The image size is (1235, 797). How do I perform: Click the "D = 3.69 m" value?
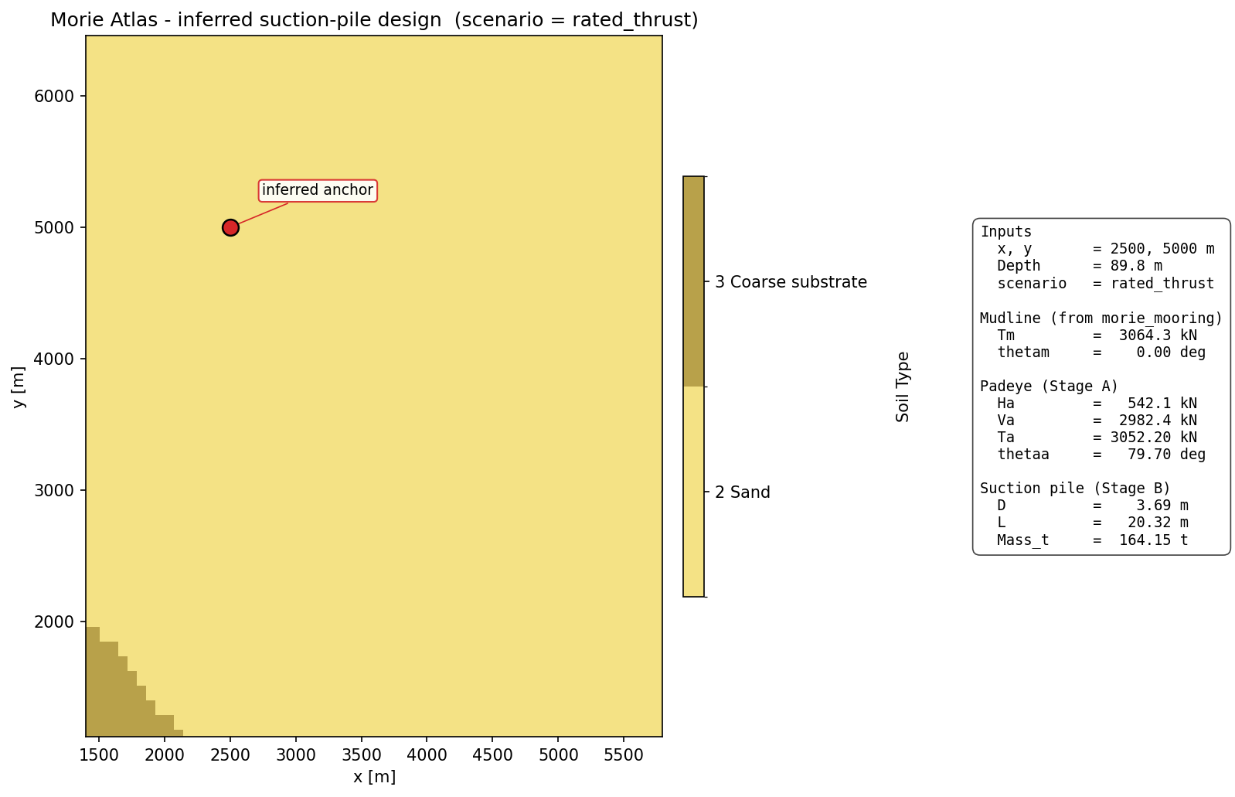point(1092,506)
